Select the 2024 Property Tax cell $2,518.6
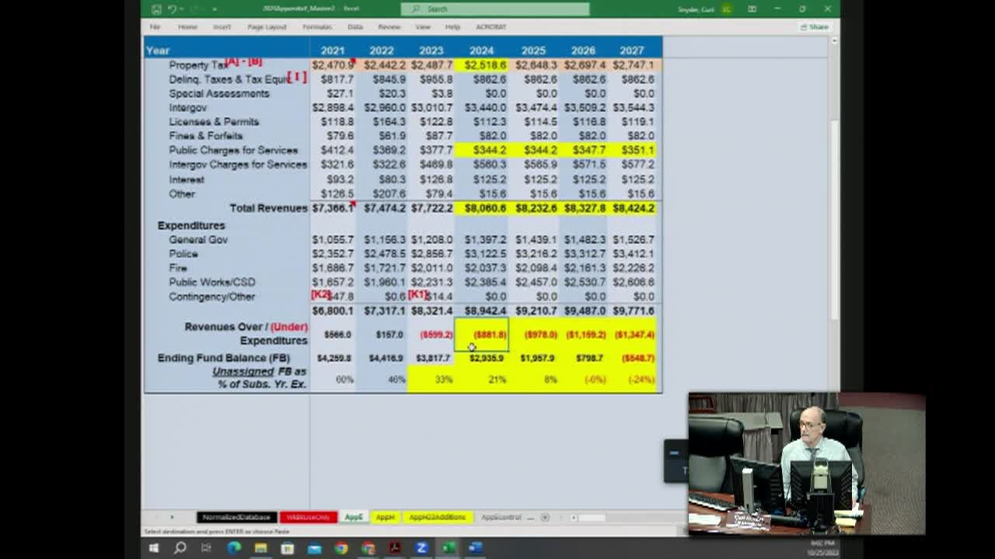The width and height of the screenshot is (995, 559). click(482, 65)
